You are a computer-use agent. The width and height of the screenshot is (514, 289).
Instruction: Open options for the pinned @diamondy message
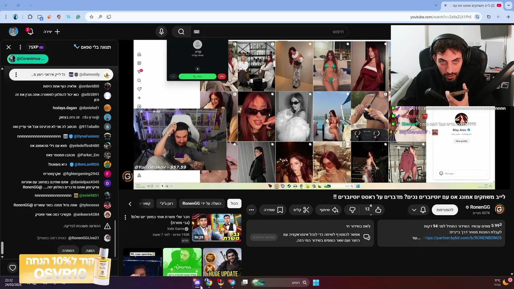[16, 75]
